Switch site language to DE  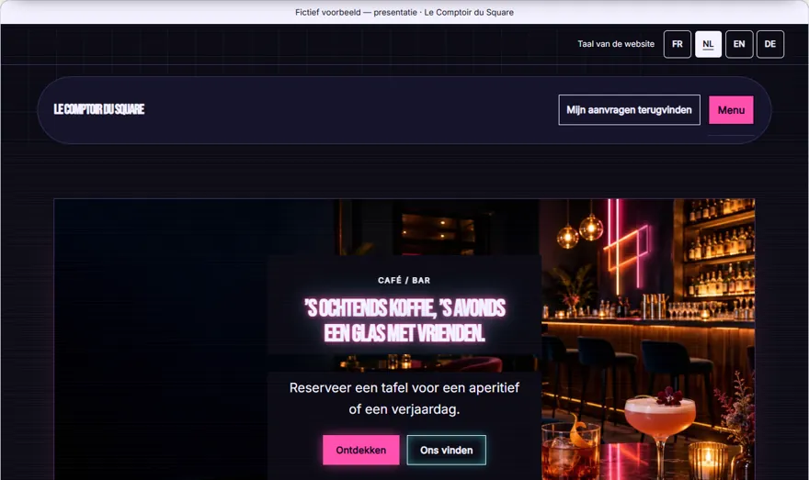coord(769,44)
